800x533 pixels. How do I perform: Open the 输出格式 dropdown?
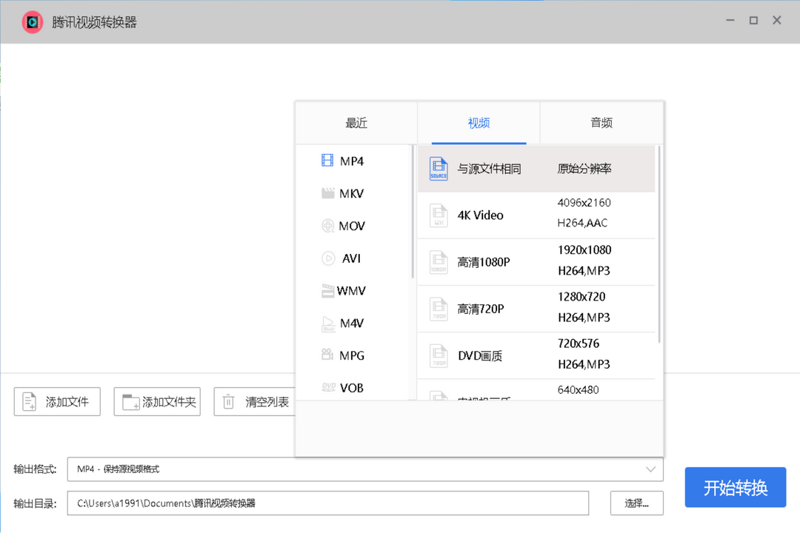point(365,469)
